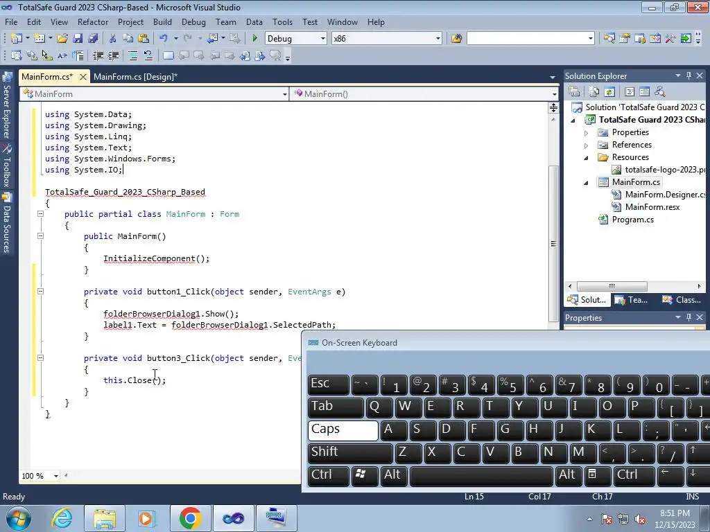Open the Refactor menu
This screenshot has height=532, width=710.
pyautogui.click(x=93, y=21)
